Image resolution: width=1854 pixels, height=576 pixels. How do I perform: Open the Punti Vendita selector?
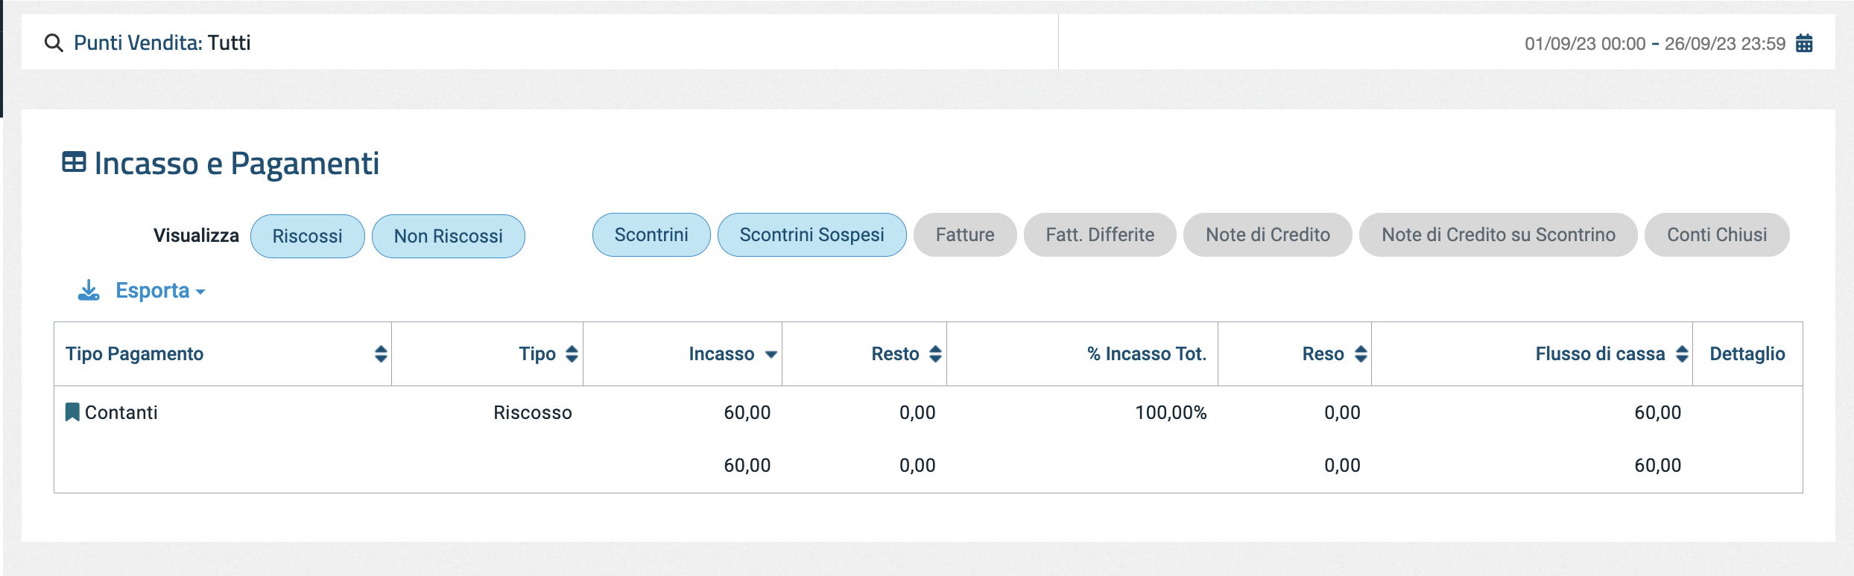162,43
